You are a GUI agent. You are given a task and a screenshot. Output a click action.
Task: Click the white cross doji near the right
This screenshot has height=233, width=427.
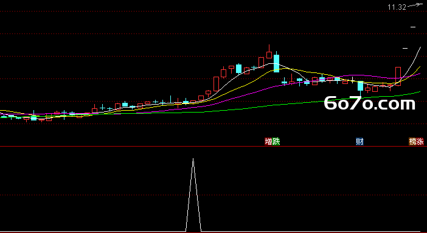pos(352,80)
